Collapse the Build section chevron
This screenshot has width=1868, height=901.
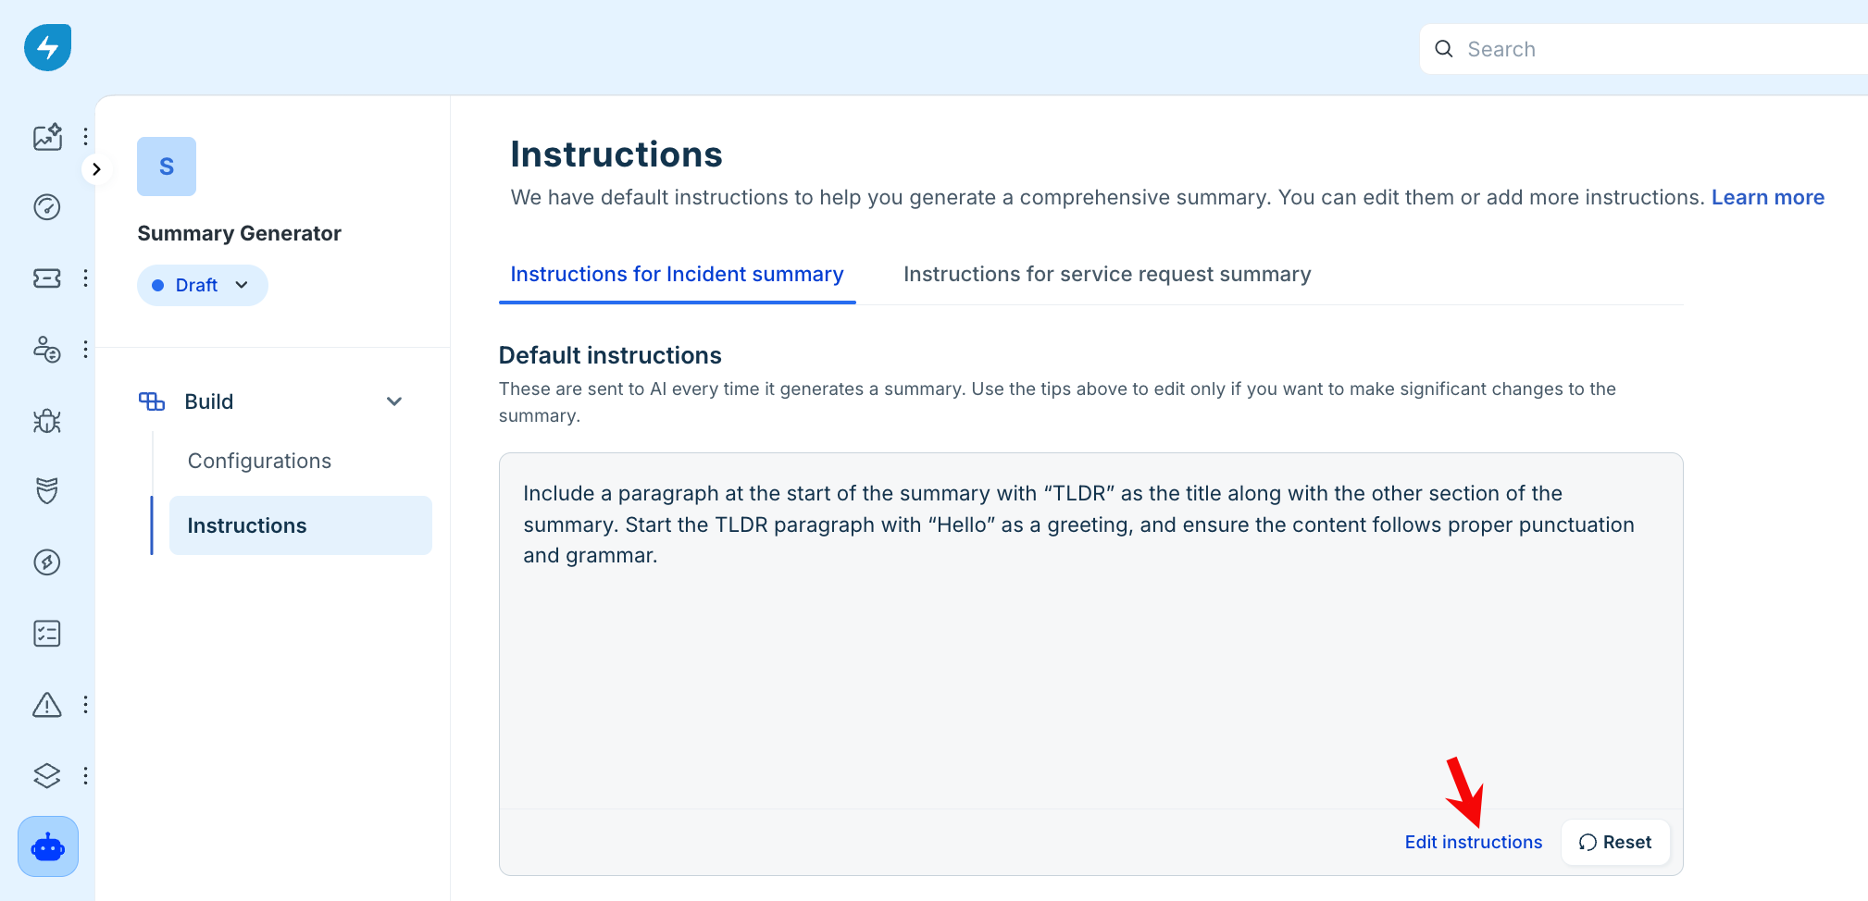(x=394, y=401)
